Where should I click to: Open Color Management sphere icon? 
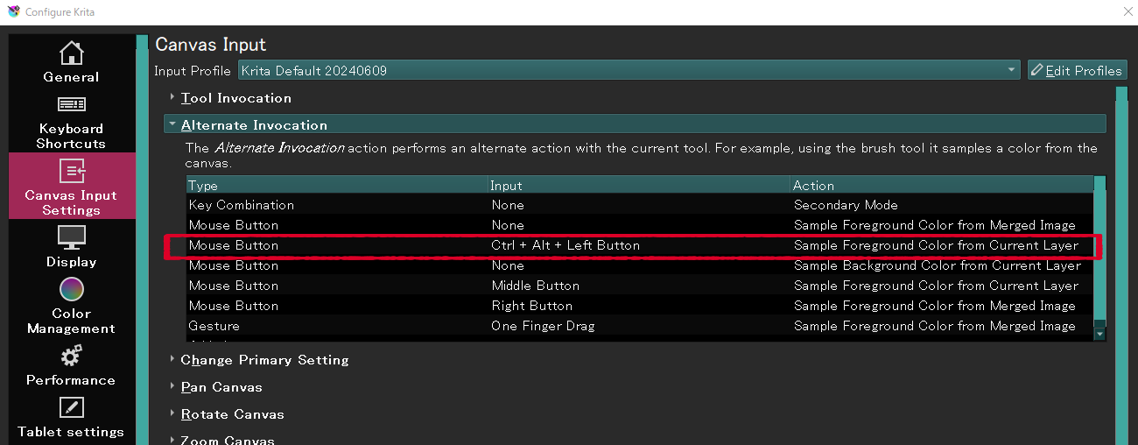pos(71,289)
